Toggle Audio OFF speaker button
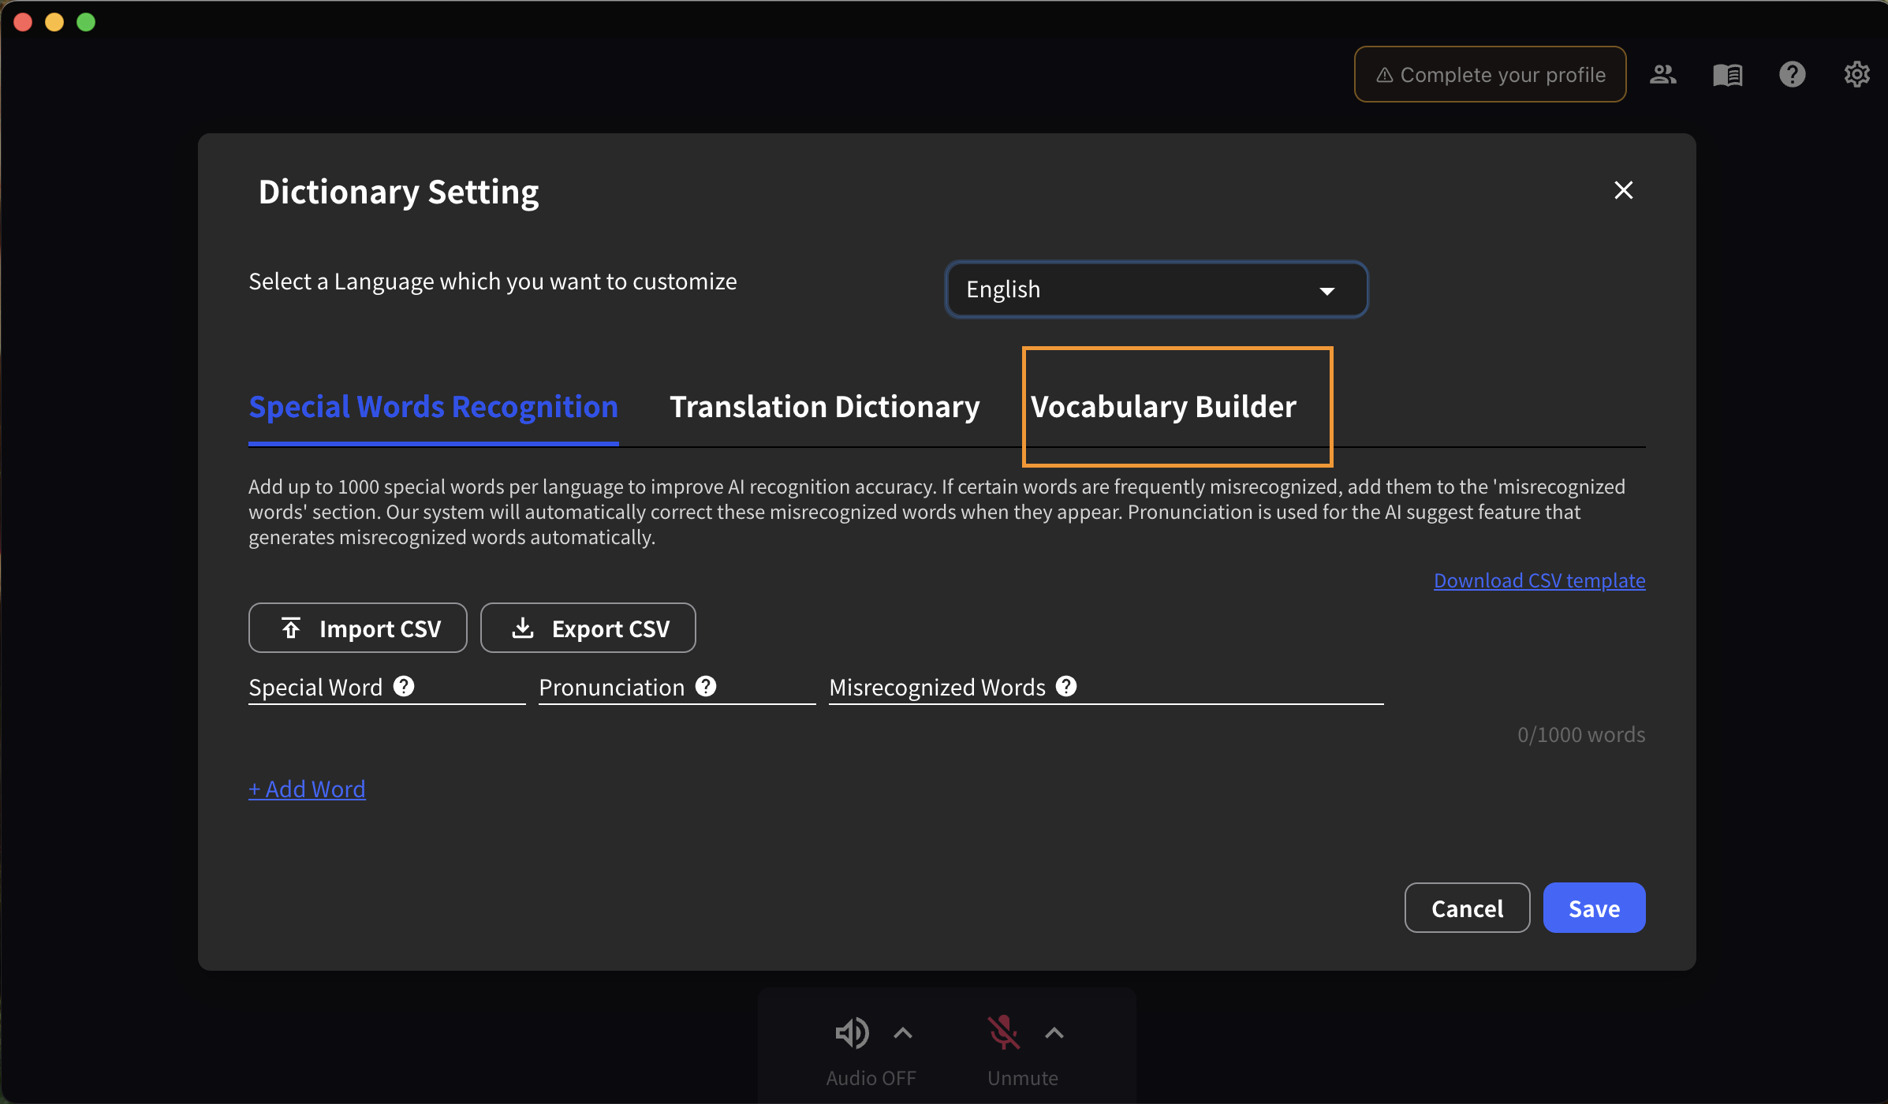This screenshot has height=1104, width=1888. (x=852, y=1033)
